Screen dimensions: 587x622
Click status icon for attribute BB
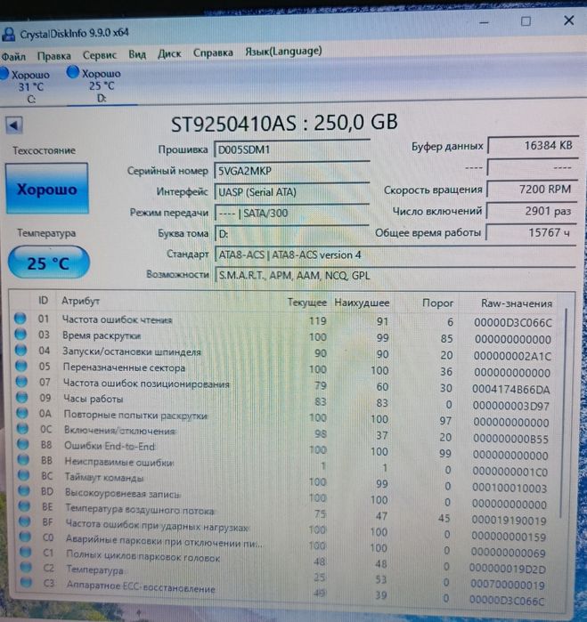click(23, 459)
